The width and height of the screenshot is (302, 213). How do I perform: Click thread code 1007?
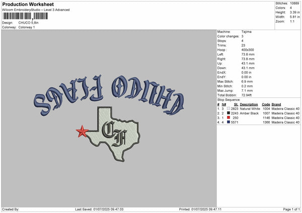click(x=266, y=113)
